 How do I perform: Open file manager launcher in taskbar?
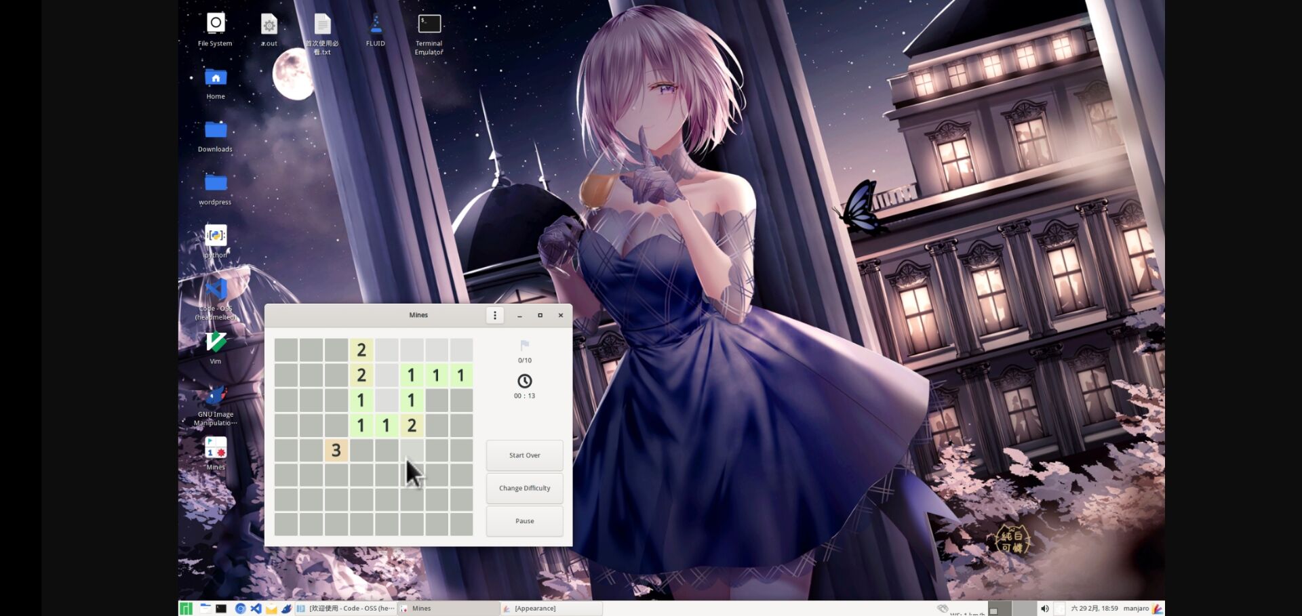coord(205,609)
